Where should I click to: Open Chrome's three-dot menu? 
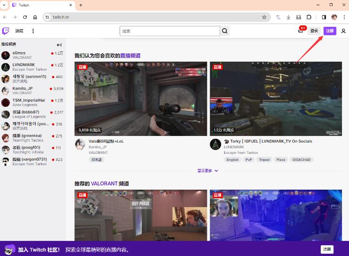pyautogui.click(x=344, y=17)
